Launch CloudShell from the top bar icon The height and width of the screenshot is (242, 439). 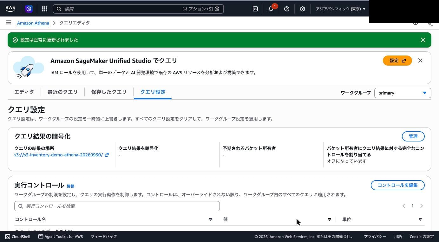[255, 9]
